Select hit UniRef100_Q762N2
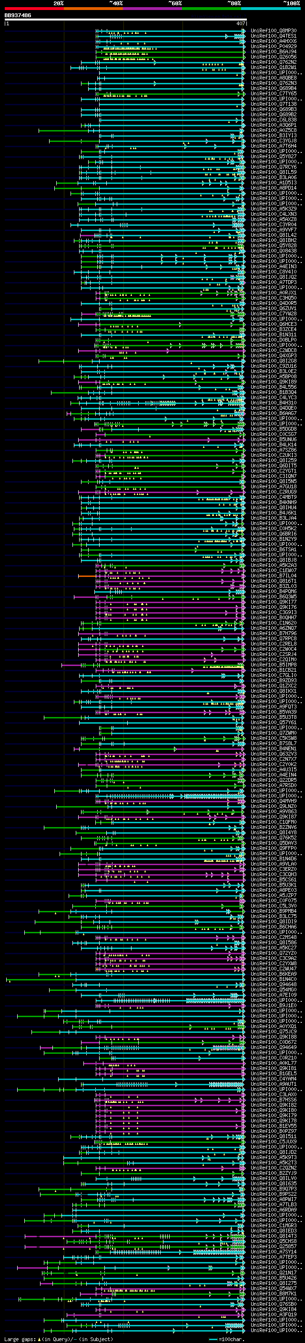 click(274, 62)
